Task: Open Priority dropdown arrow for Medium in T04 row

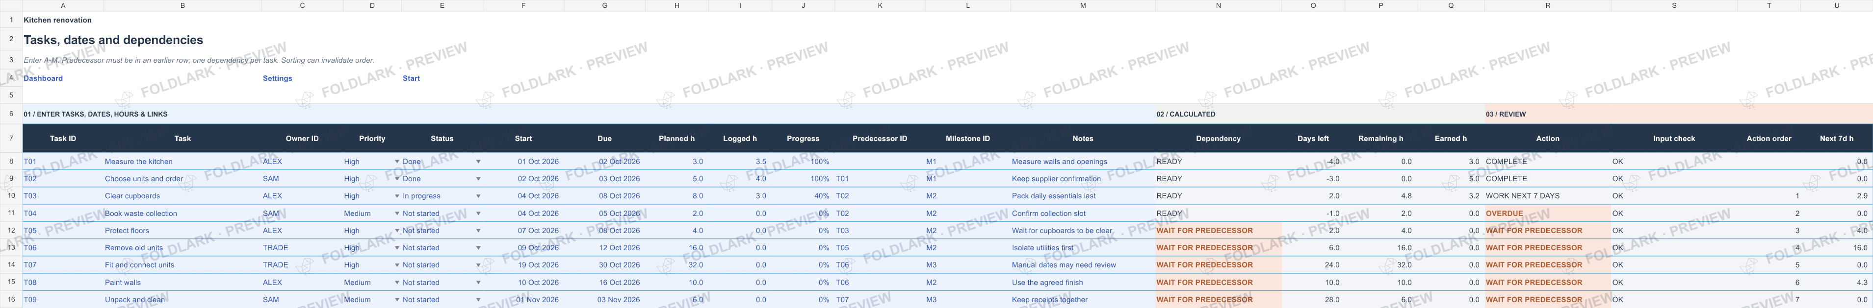Action: tap(397, 213)
